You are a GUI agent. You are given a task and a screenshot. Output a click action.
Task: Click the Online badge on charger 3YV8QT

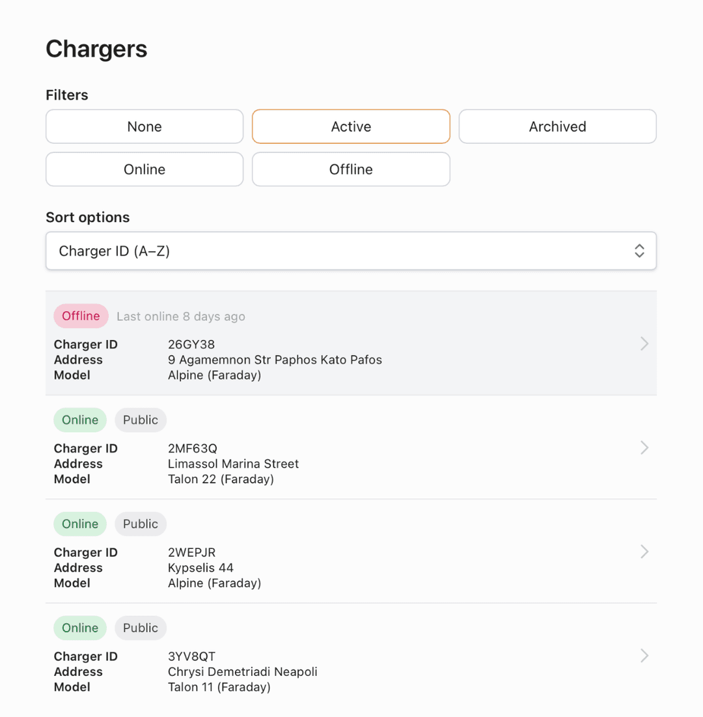point(79,628)
